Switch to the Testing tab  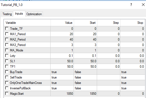[x=7, y=14]
